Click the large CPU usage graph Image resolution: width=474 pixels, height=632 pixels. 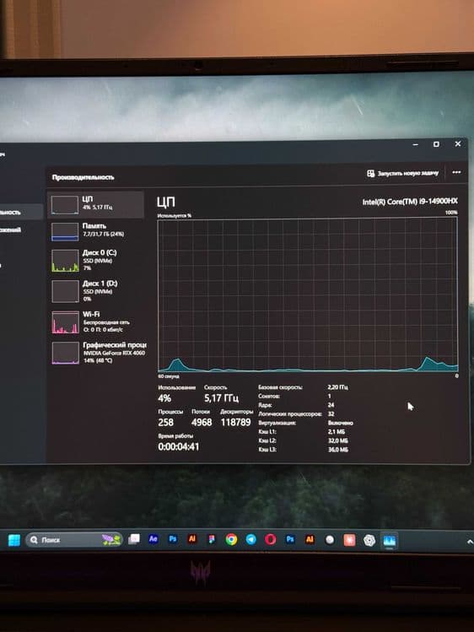click(x=308, y=295)
